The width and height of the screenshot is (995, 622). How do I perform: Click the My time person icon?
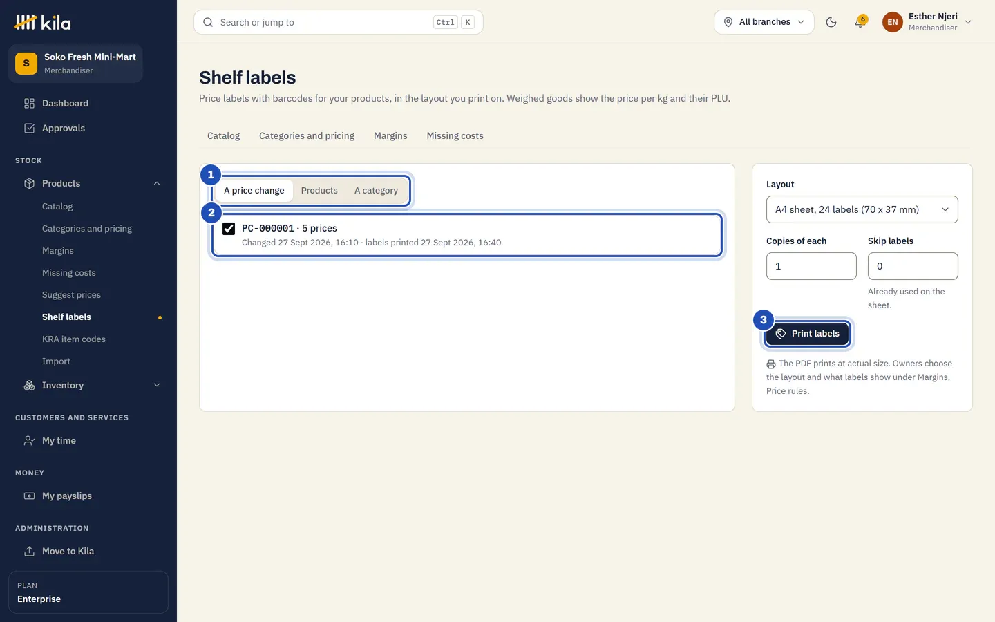(29, 440)
